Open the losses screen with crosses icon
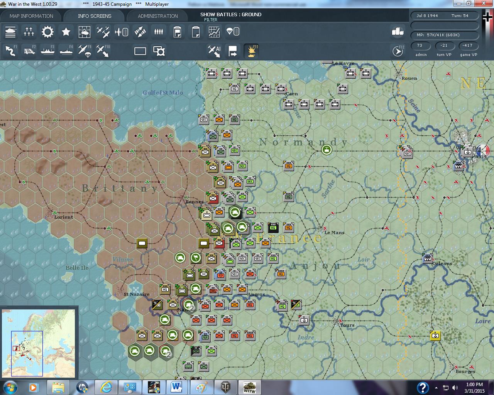494x395 pixels. pos(29,32)
